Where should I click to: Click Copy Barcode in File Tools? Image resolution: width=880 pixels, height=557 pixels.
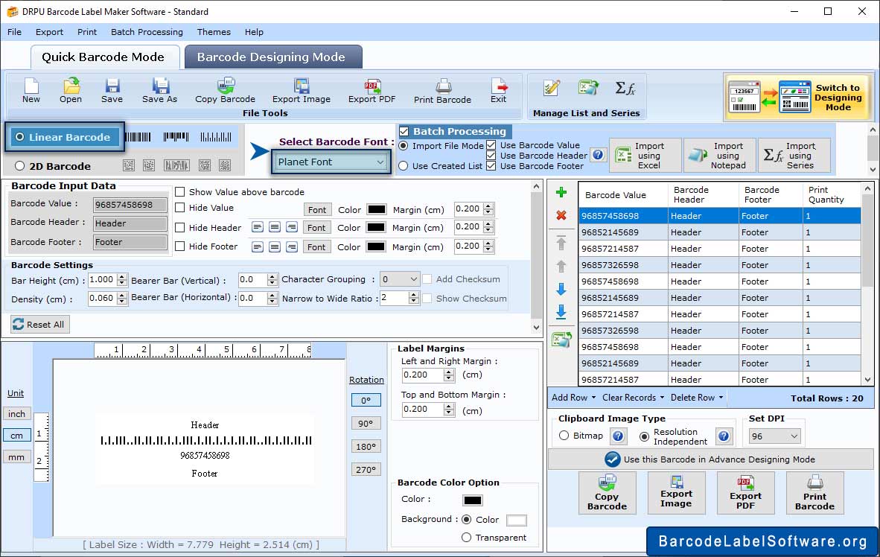click(x=225, y=90)
